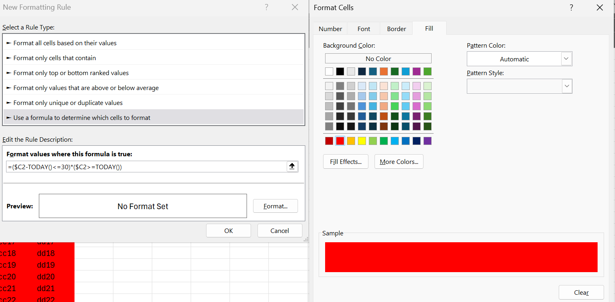Image resolution: width=615 pixels, height=302 pixels.
Task: Pick the dark navy swatch in standard colors row
Action: [x=417, y=141]
